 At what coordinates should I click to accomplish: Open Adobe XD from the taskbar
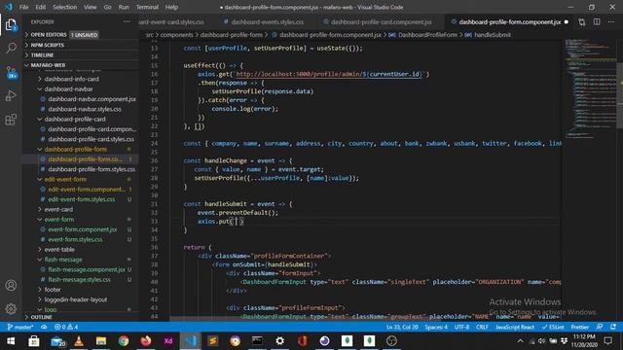[168, 341]
